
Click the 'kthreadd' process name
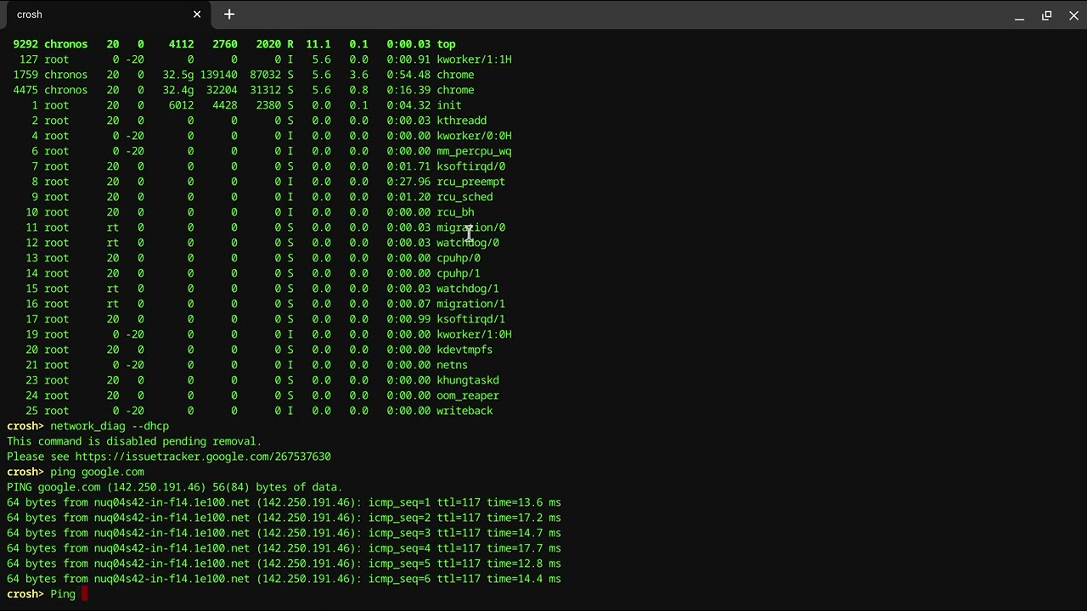click(461, 121)
